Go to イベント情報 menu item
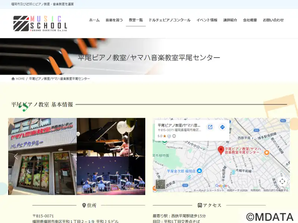Viewport: 298px width, 223px height. tap(207, 20)
